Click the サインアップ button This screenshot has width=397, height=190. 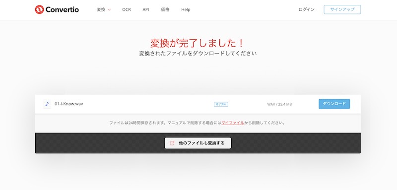342,9
